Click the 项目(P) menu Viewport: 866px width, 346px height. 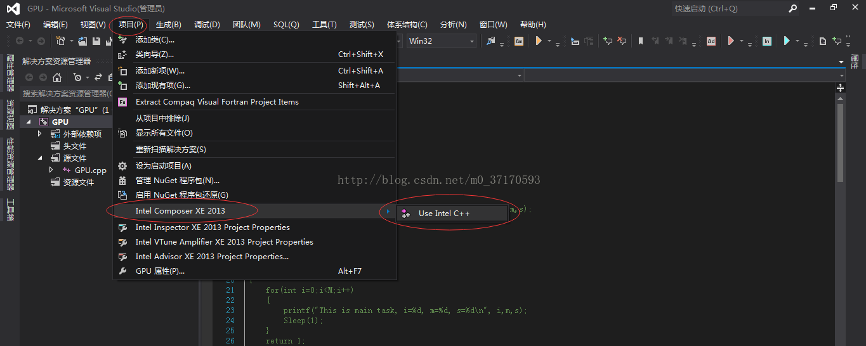click(131, 25)
